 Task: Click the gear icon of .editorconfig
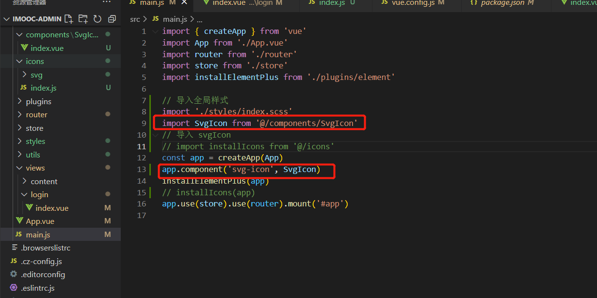click(x=14, y=274)
